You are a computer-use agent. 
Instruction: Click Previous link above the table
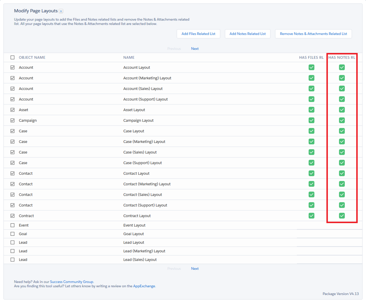[174, 49]
